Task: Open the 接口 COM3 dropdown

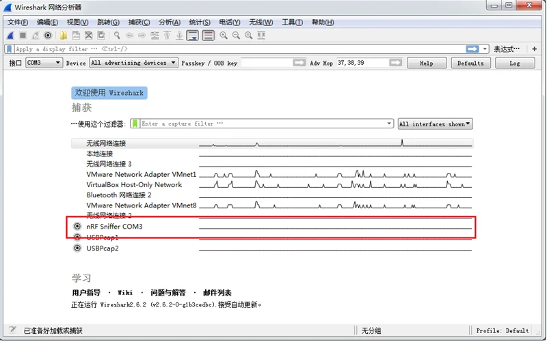Action: coord(44,63)
